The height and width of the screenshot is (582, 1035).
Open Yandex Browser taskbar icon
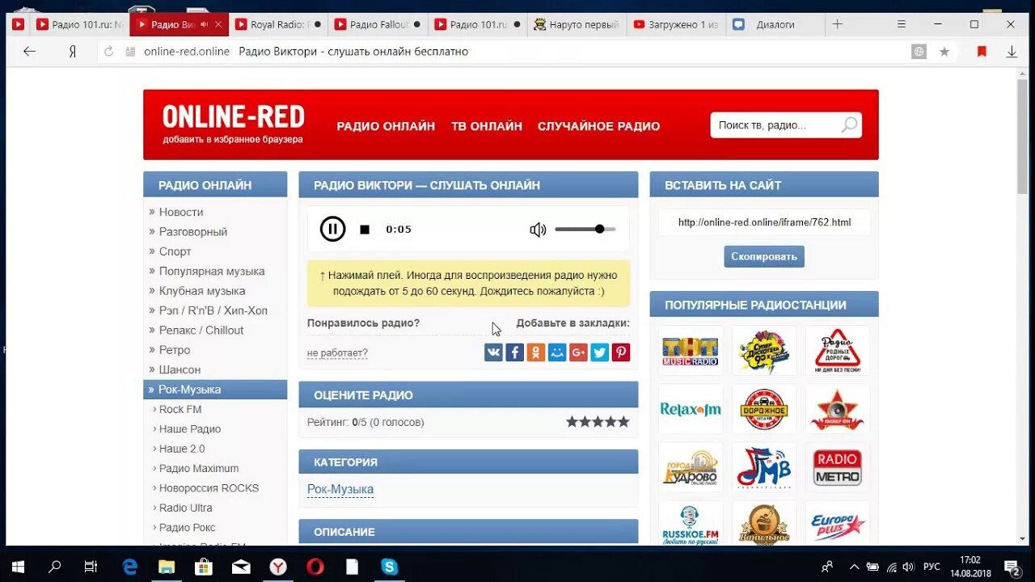coord(278,567)
